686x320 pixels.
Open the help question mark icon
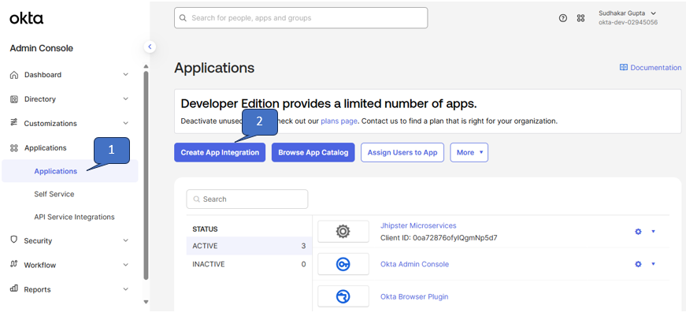tap(563, 18)
